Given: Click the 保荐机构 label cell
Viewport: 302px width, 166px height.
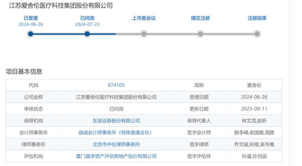Looking at the screenshot, I should 34,121.
